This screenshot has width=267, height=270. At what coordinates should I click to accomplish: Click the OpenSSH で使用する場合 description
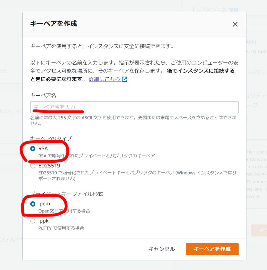[x=64, y=211]
